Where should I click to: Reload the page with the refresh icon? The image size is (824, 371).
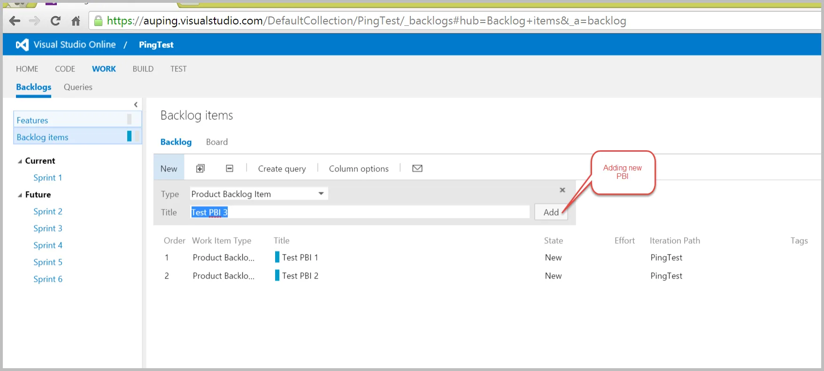pyautogui.click(x=55, y=21)
